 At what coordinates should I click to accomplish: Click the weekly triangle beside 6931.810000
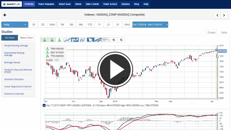click(47, 52)
